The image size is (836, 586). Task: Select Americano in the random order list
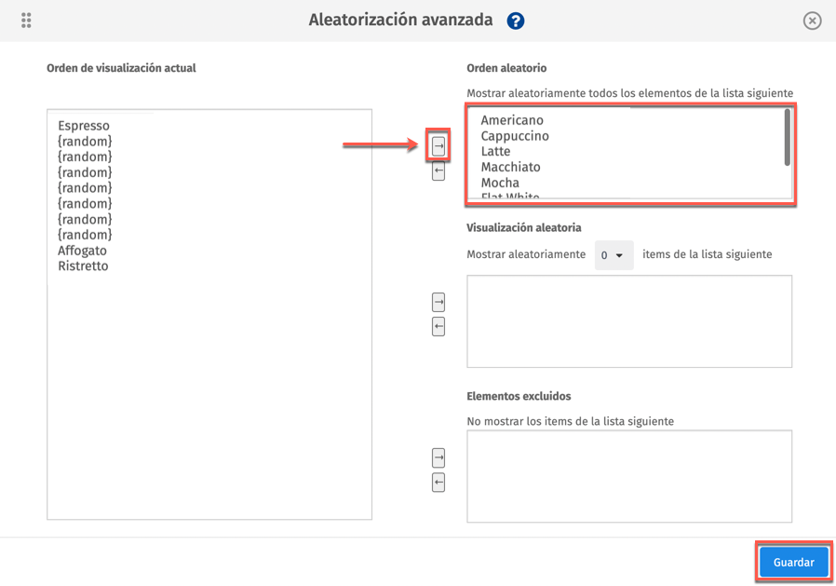click(x=510, y=119)
